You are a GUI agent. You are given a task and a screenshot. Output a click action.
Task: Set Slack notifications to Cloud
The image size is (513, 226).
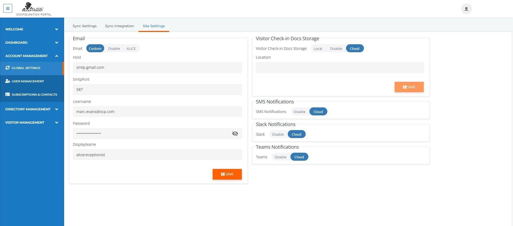(296, 134)
